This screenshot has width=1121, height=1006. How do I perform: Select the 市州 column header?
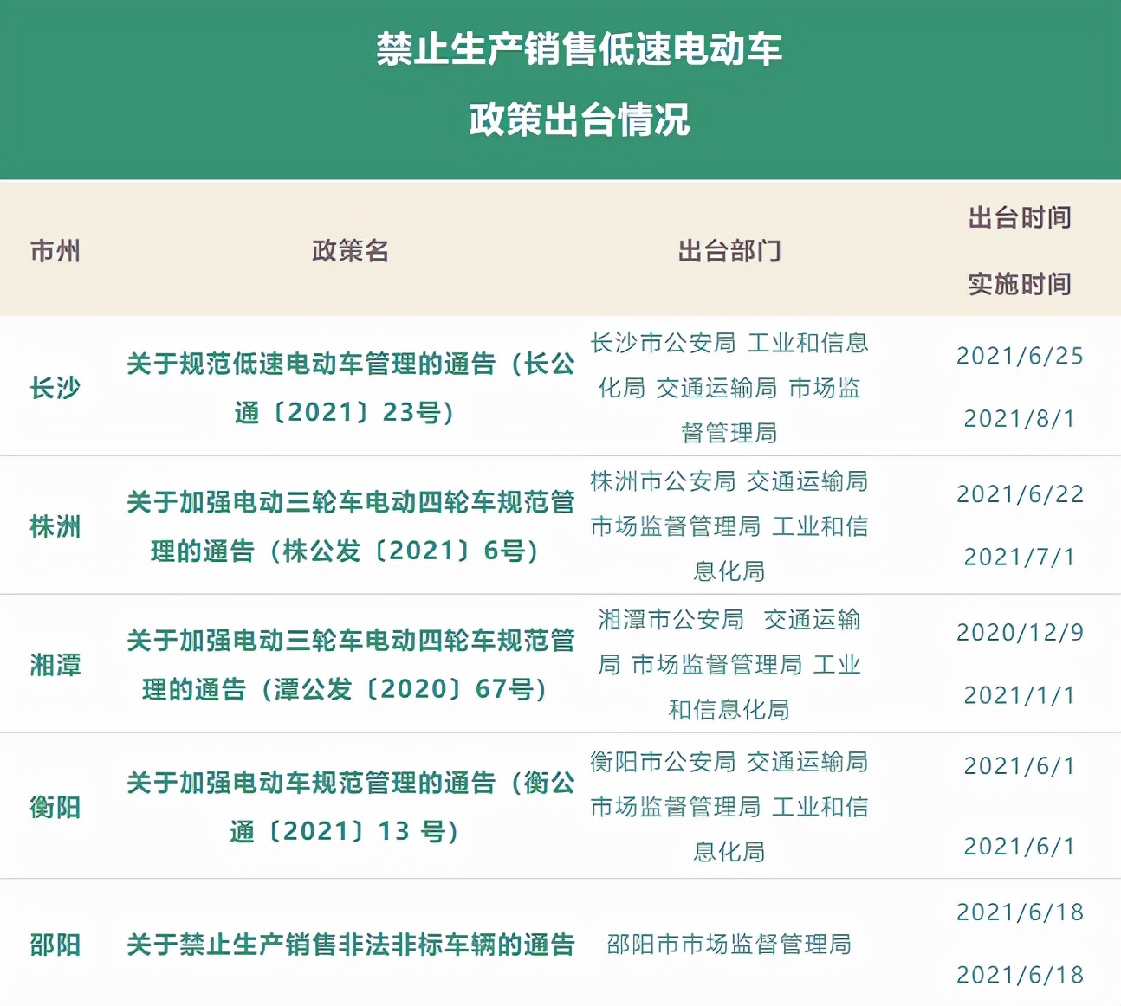click(55, 251)
